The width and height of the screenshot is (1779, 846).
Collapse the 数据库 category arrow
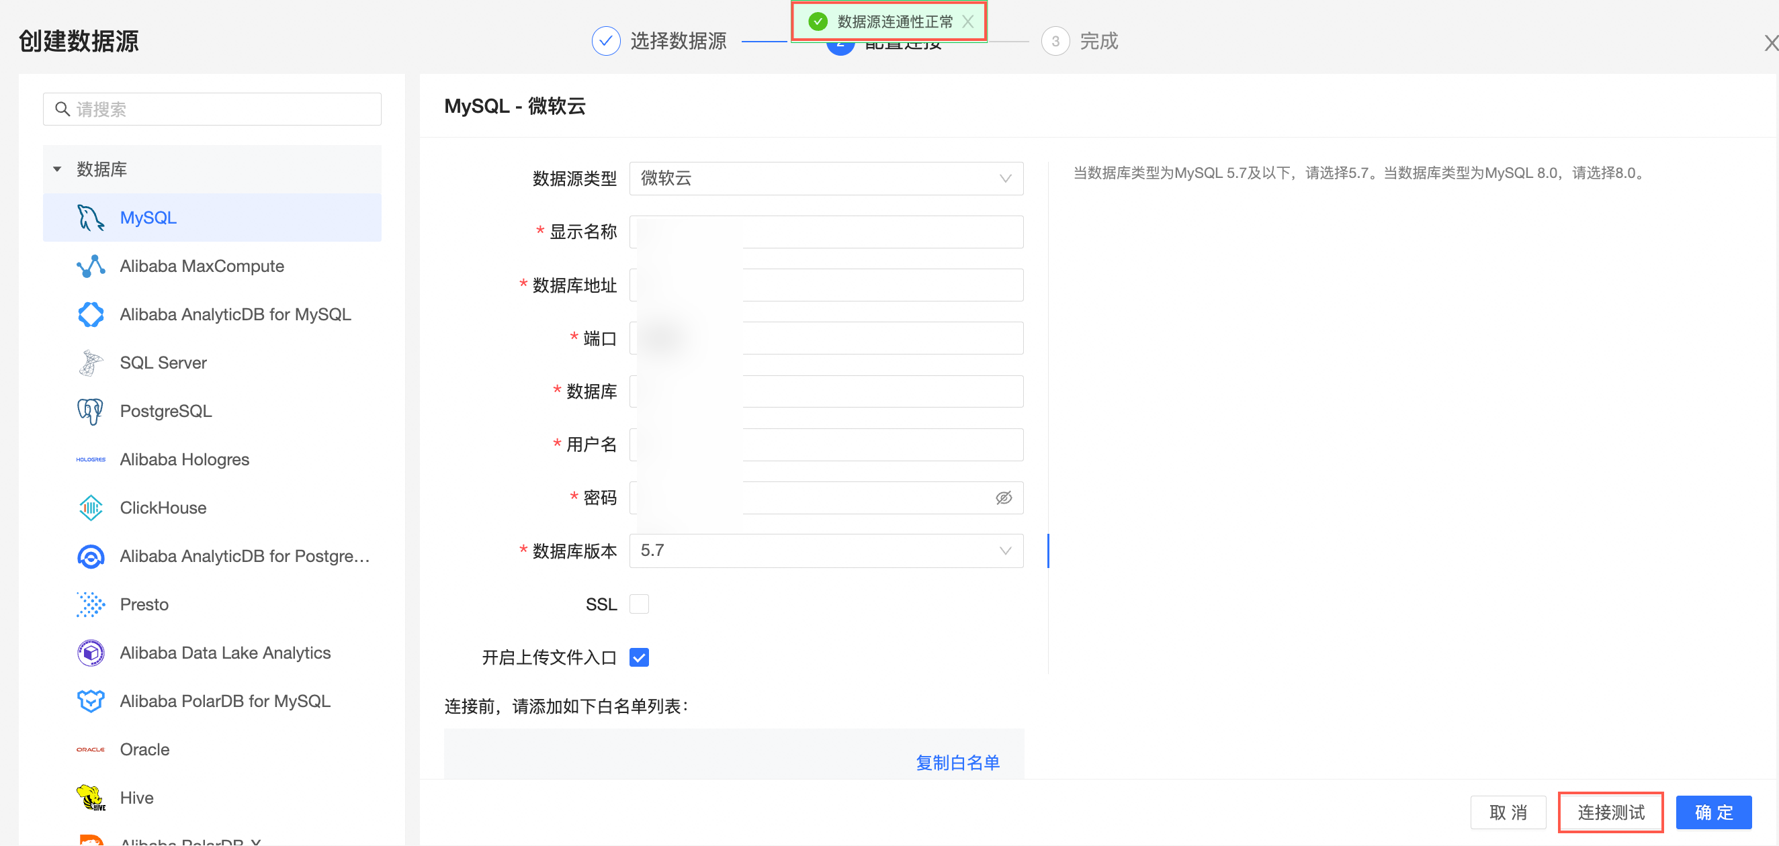[57, 169]
